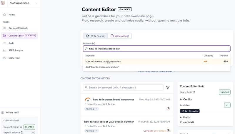Switch to Write with AI tab
The height and width of the screenshot is (134, 235).
[120, 36]
